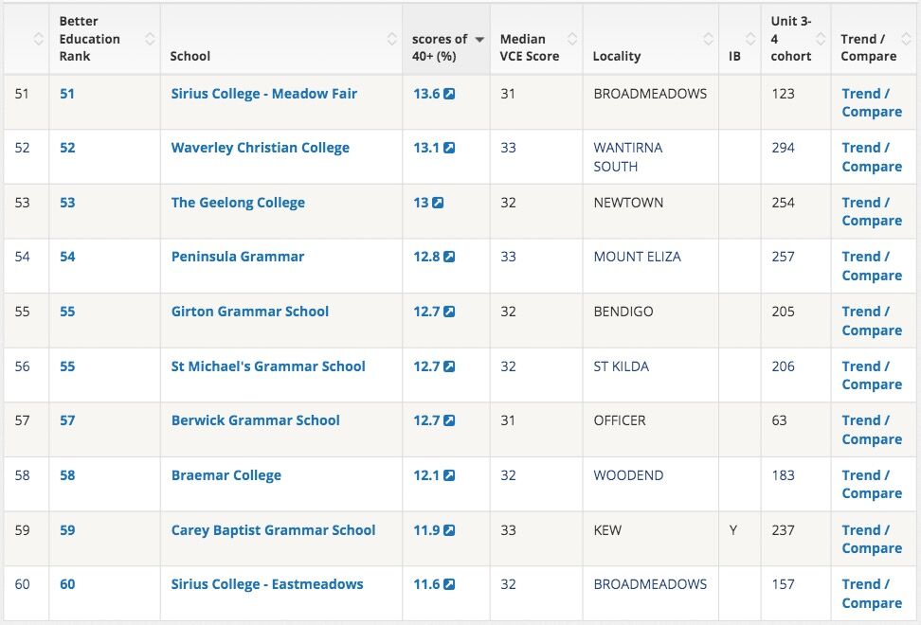Sort by Better Education Rank column
921x625 pixels.
(x=150, y=39)
